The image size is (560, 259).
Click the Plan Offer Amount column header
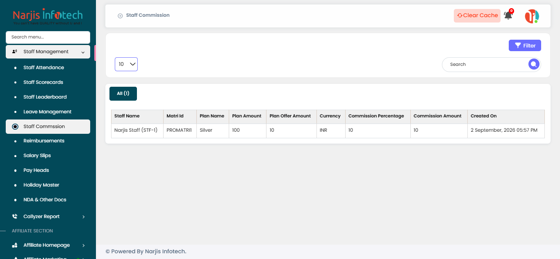point(291,116)
